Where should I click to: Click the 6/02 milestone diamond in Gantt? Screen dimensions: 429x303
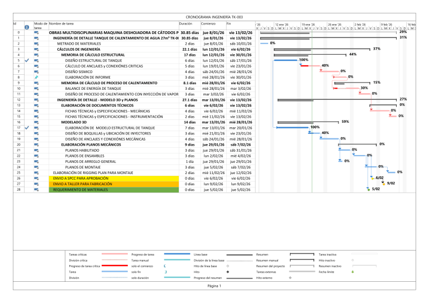coord(373,178)
